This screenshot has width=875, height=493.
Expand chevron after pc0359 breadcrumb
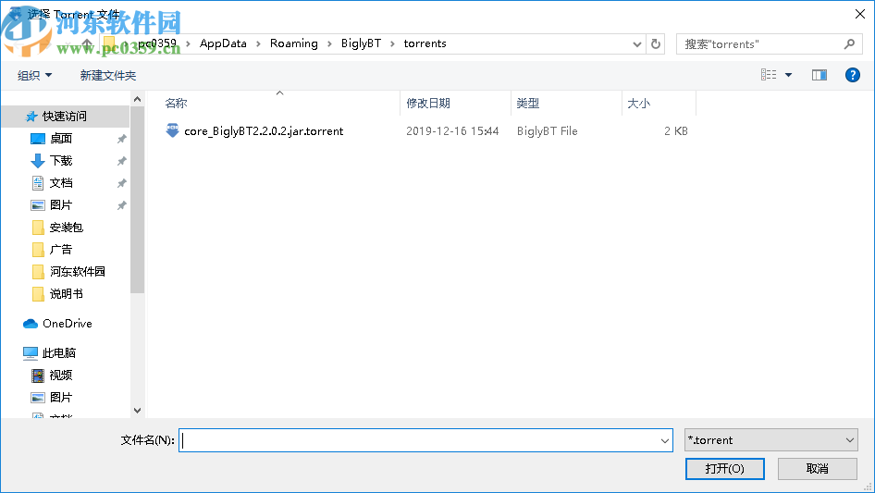188,43
